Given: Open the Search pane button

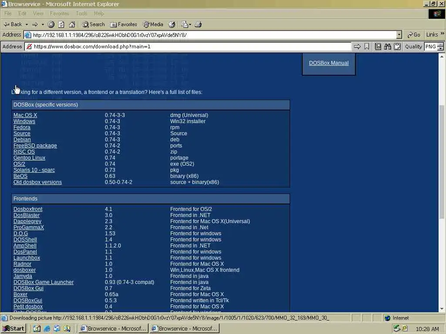Looking at the screenshot, I should coord(93,24).
